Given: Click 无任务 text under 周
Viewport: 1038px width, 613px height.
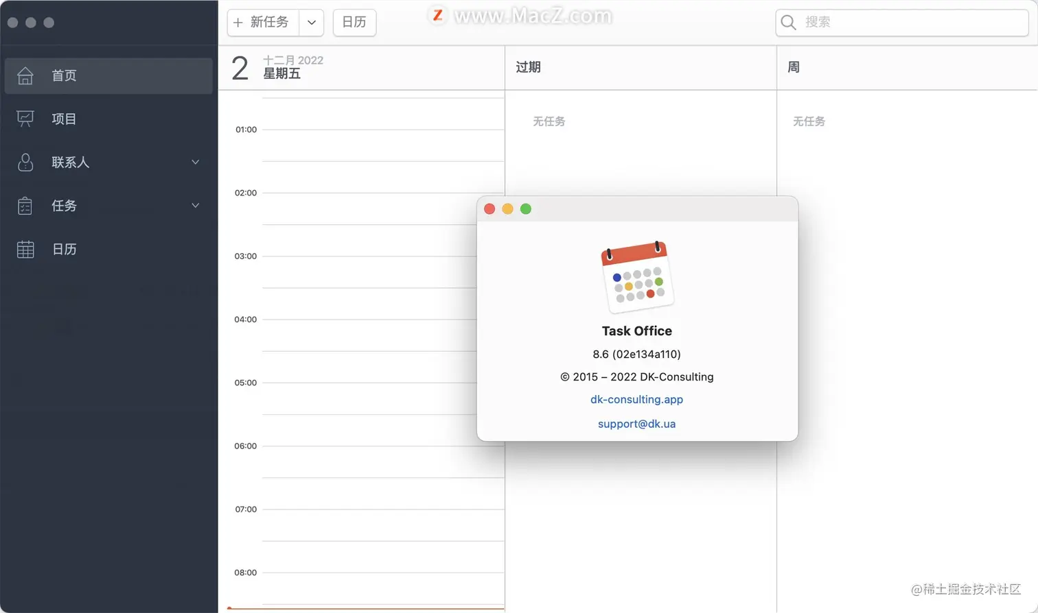Looking at the screenshot, I should coord(809,121).
